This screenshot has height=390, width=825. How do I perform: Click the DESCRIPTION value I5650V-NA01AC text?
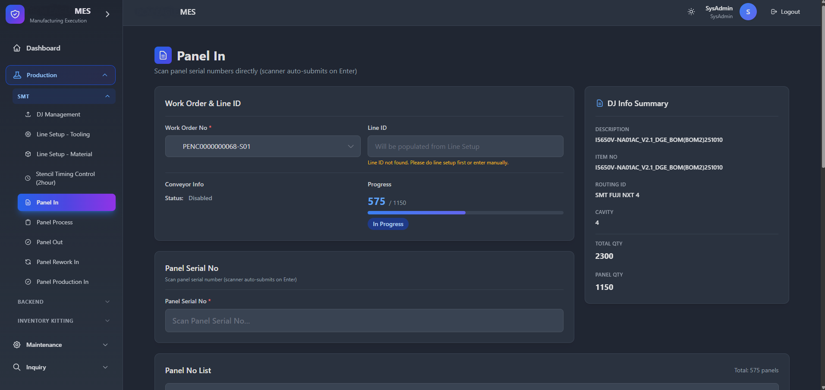pyautogui.click(x=659, y=140)
